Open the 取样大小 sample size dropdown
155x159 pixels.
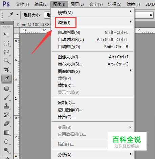pyautogui.click(x=47, y=15)
